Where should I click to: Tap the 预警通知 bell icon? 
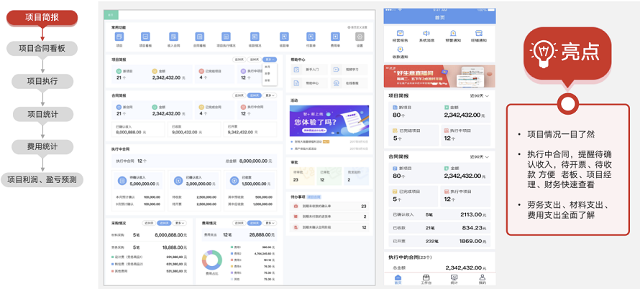pos(452,33)
